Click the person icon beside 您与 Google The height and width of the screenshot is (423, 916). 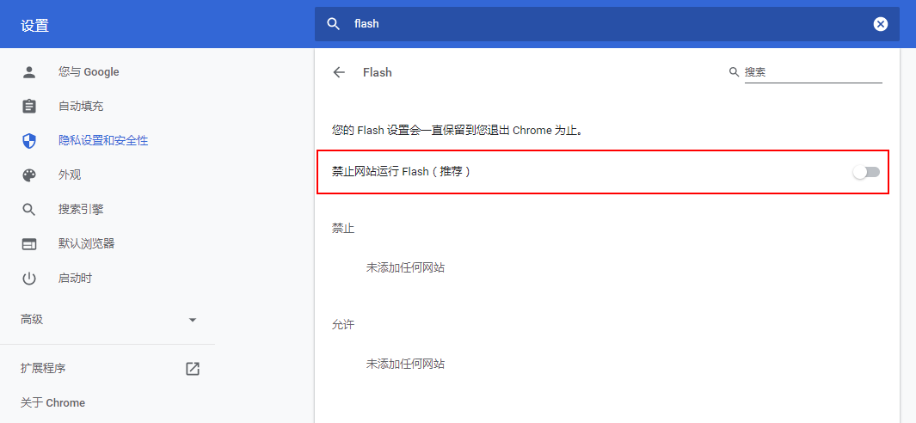point(29,72)
